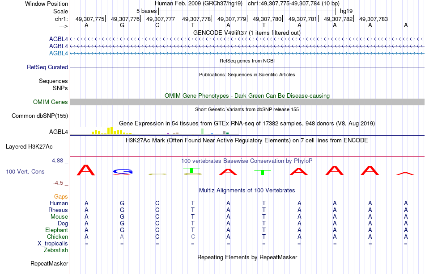Click the 5 bases scale bar text

coord(146,11)
